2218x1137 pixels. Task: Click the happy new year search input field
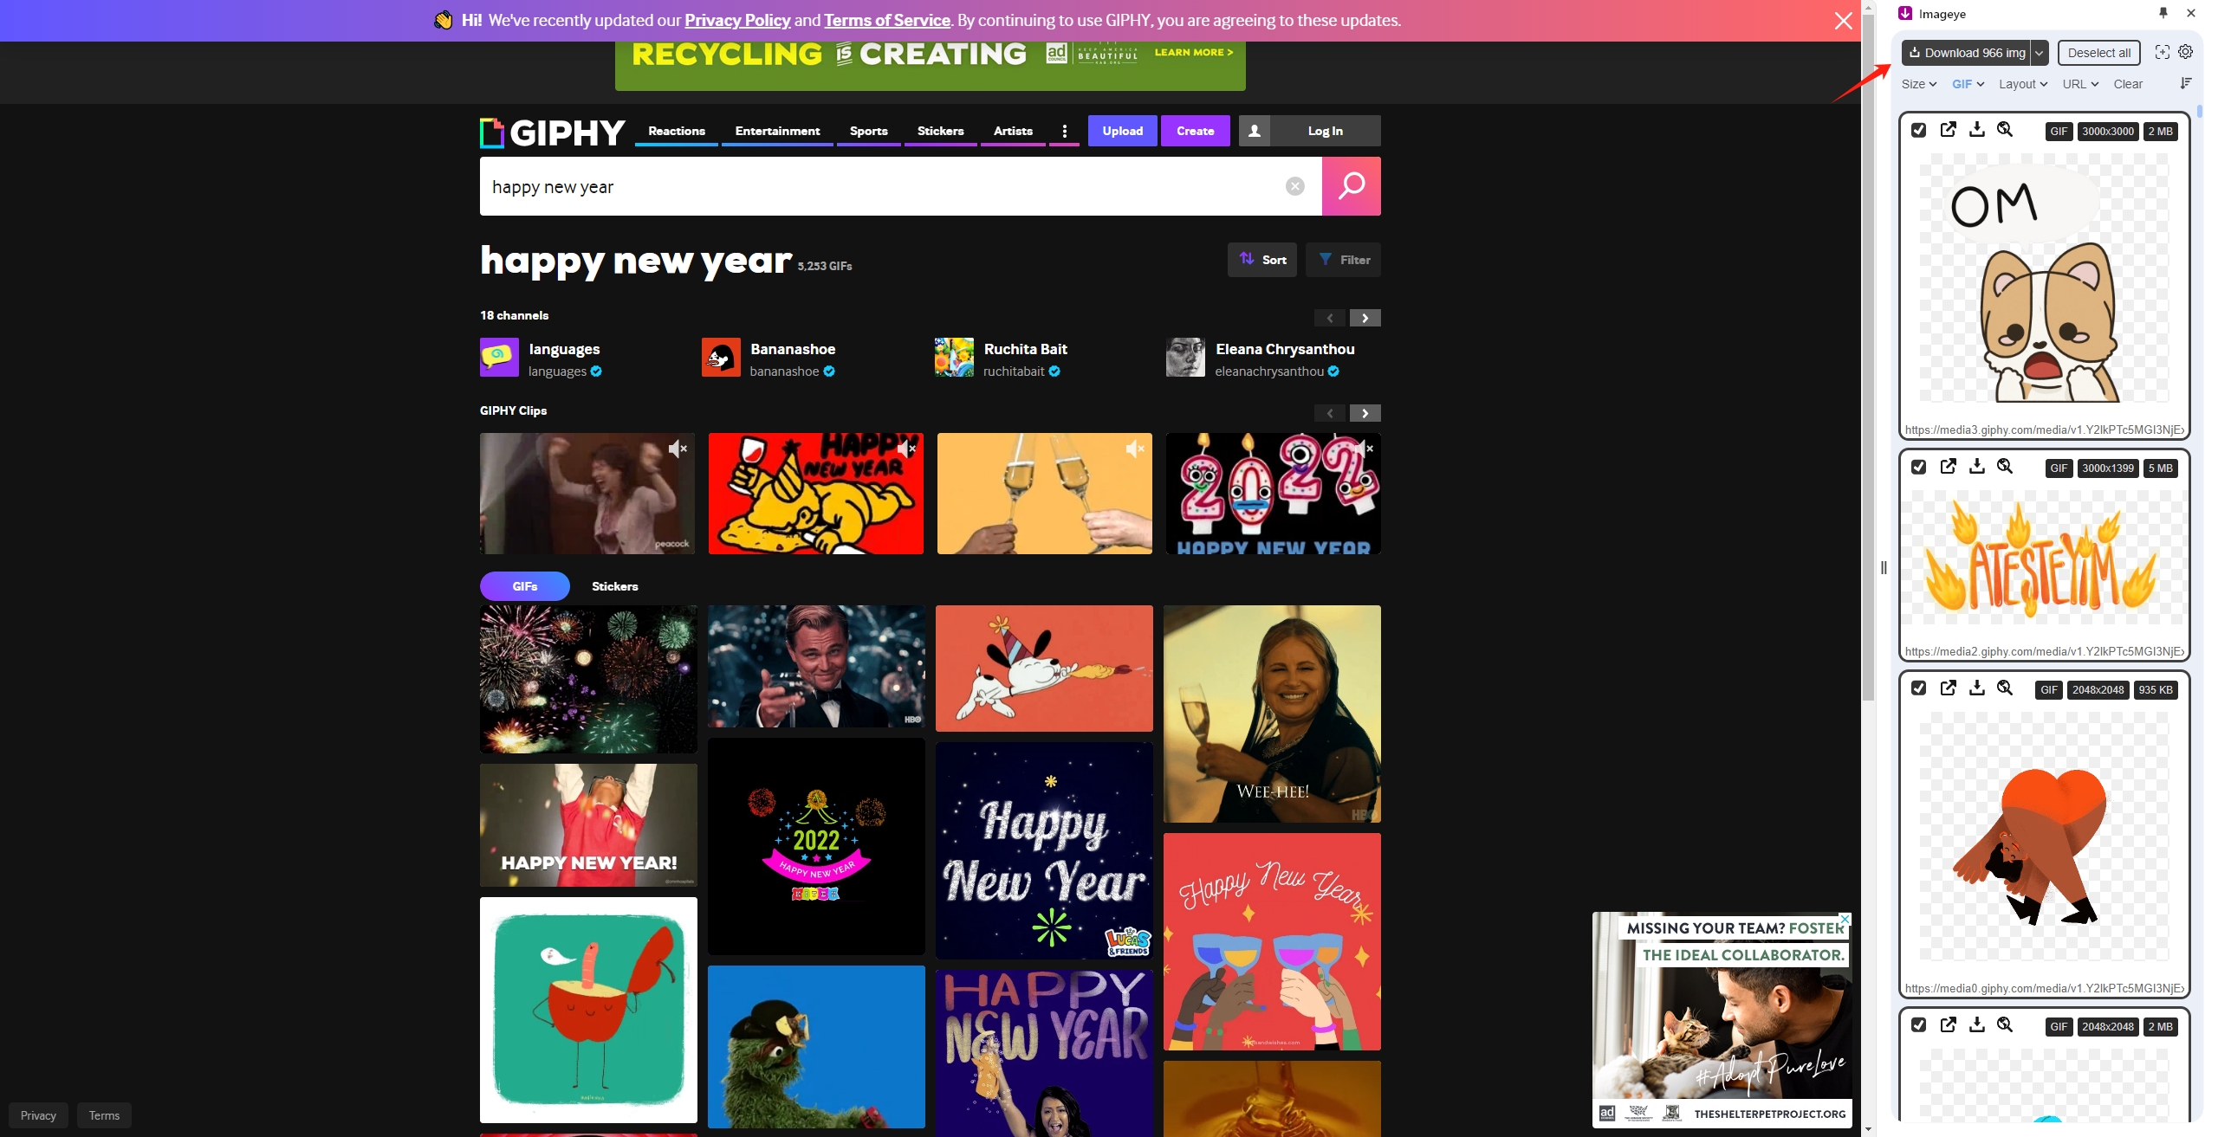click(885, 185)
